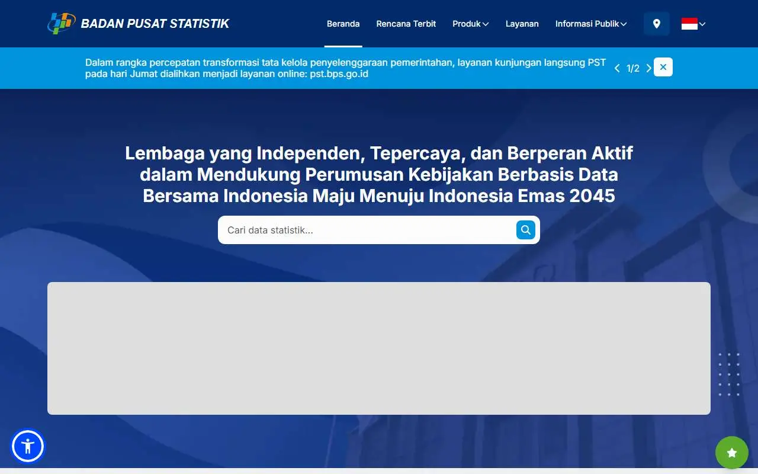This screenshot has width=758, height=474.
Task: Open the Rencana Terbit page
Action: (406, 24)
